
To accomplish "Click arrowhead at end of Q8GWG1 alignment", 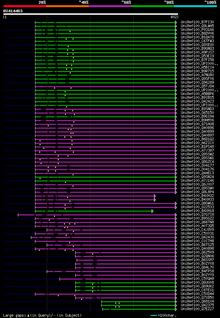I will coord(176,203).
